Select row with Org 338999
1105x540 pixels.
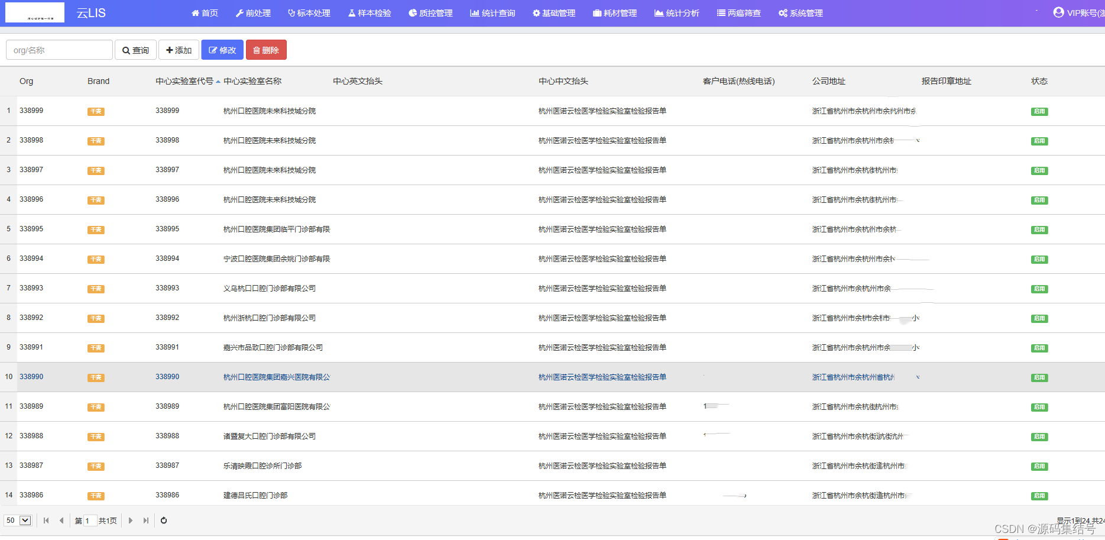pos(552,111)
